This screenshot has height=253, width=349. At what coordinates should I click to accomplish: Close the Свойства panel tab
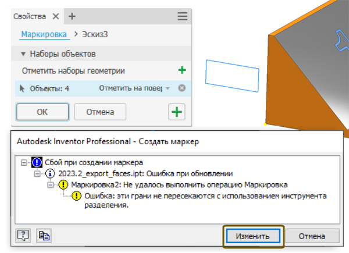coord(56,16)
